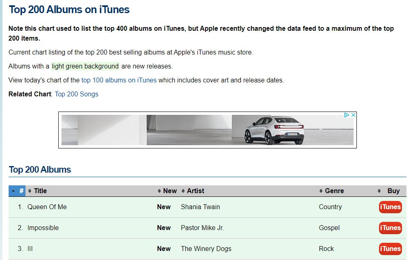
Task: Click artist name The Winery Dogs
Action: 206,249
